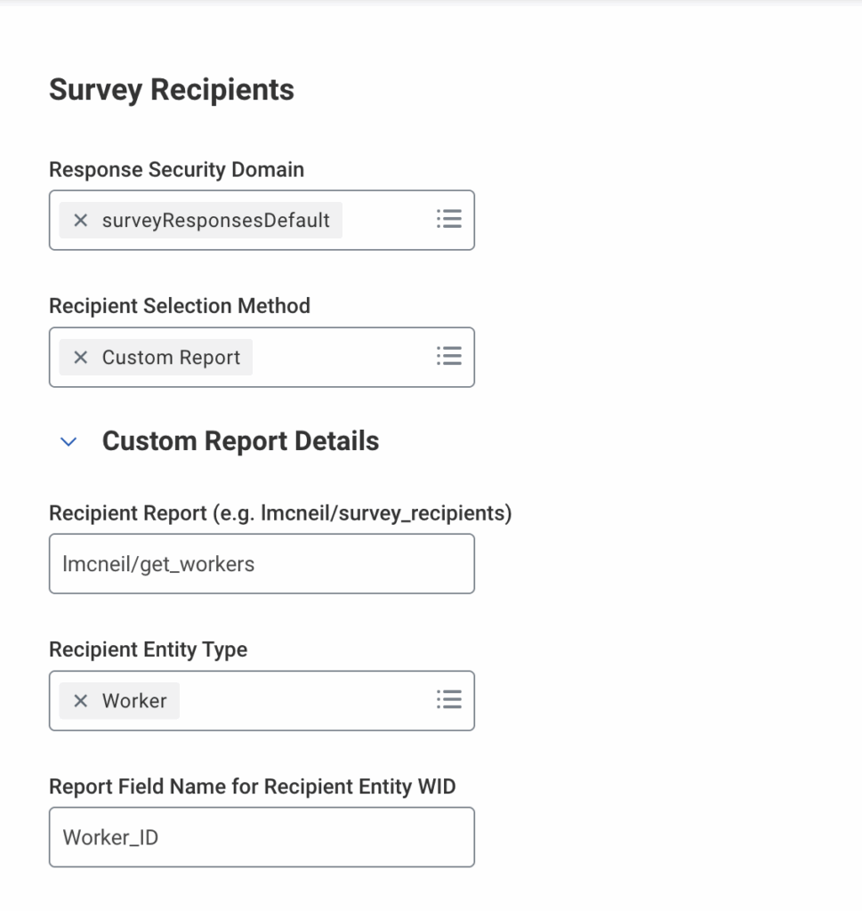Open the Response Security Domain prompt list icon
This screenshot has width=862, height=911.
tap(449, 219)
